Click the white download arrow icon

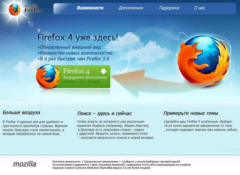pos(103,72)
